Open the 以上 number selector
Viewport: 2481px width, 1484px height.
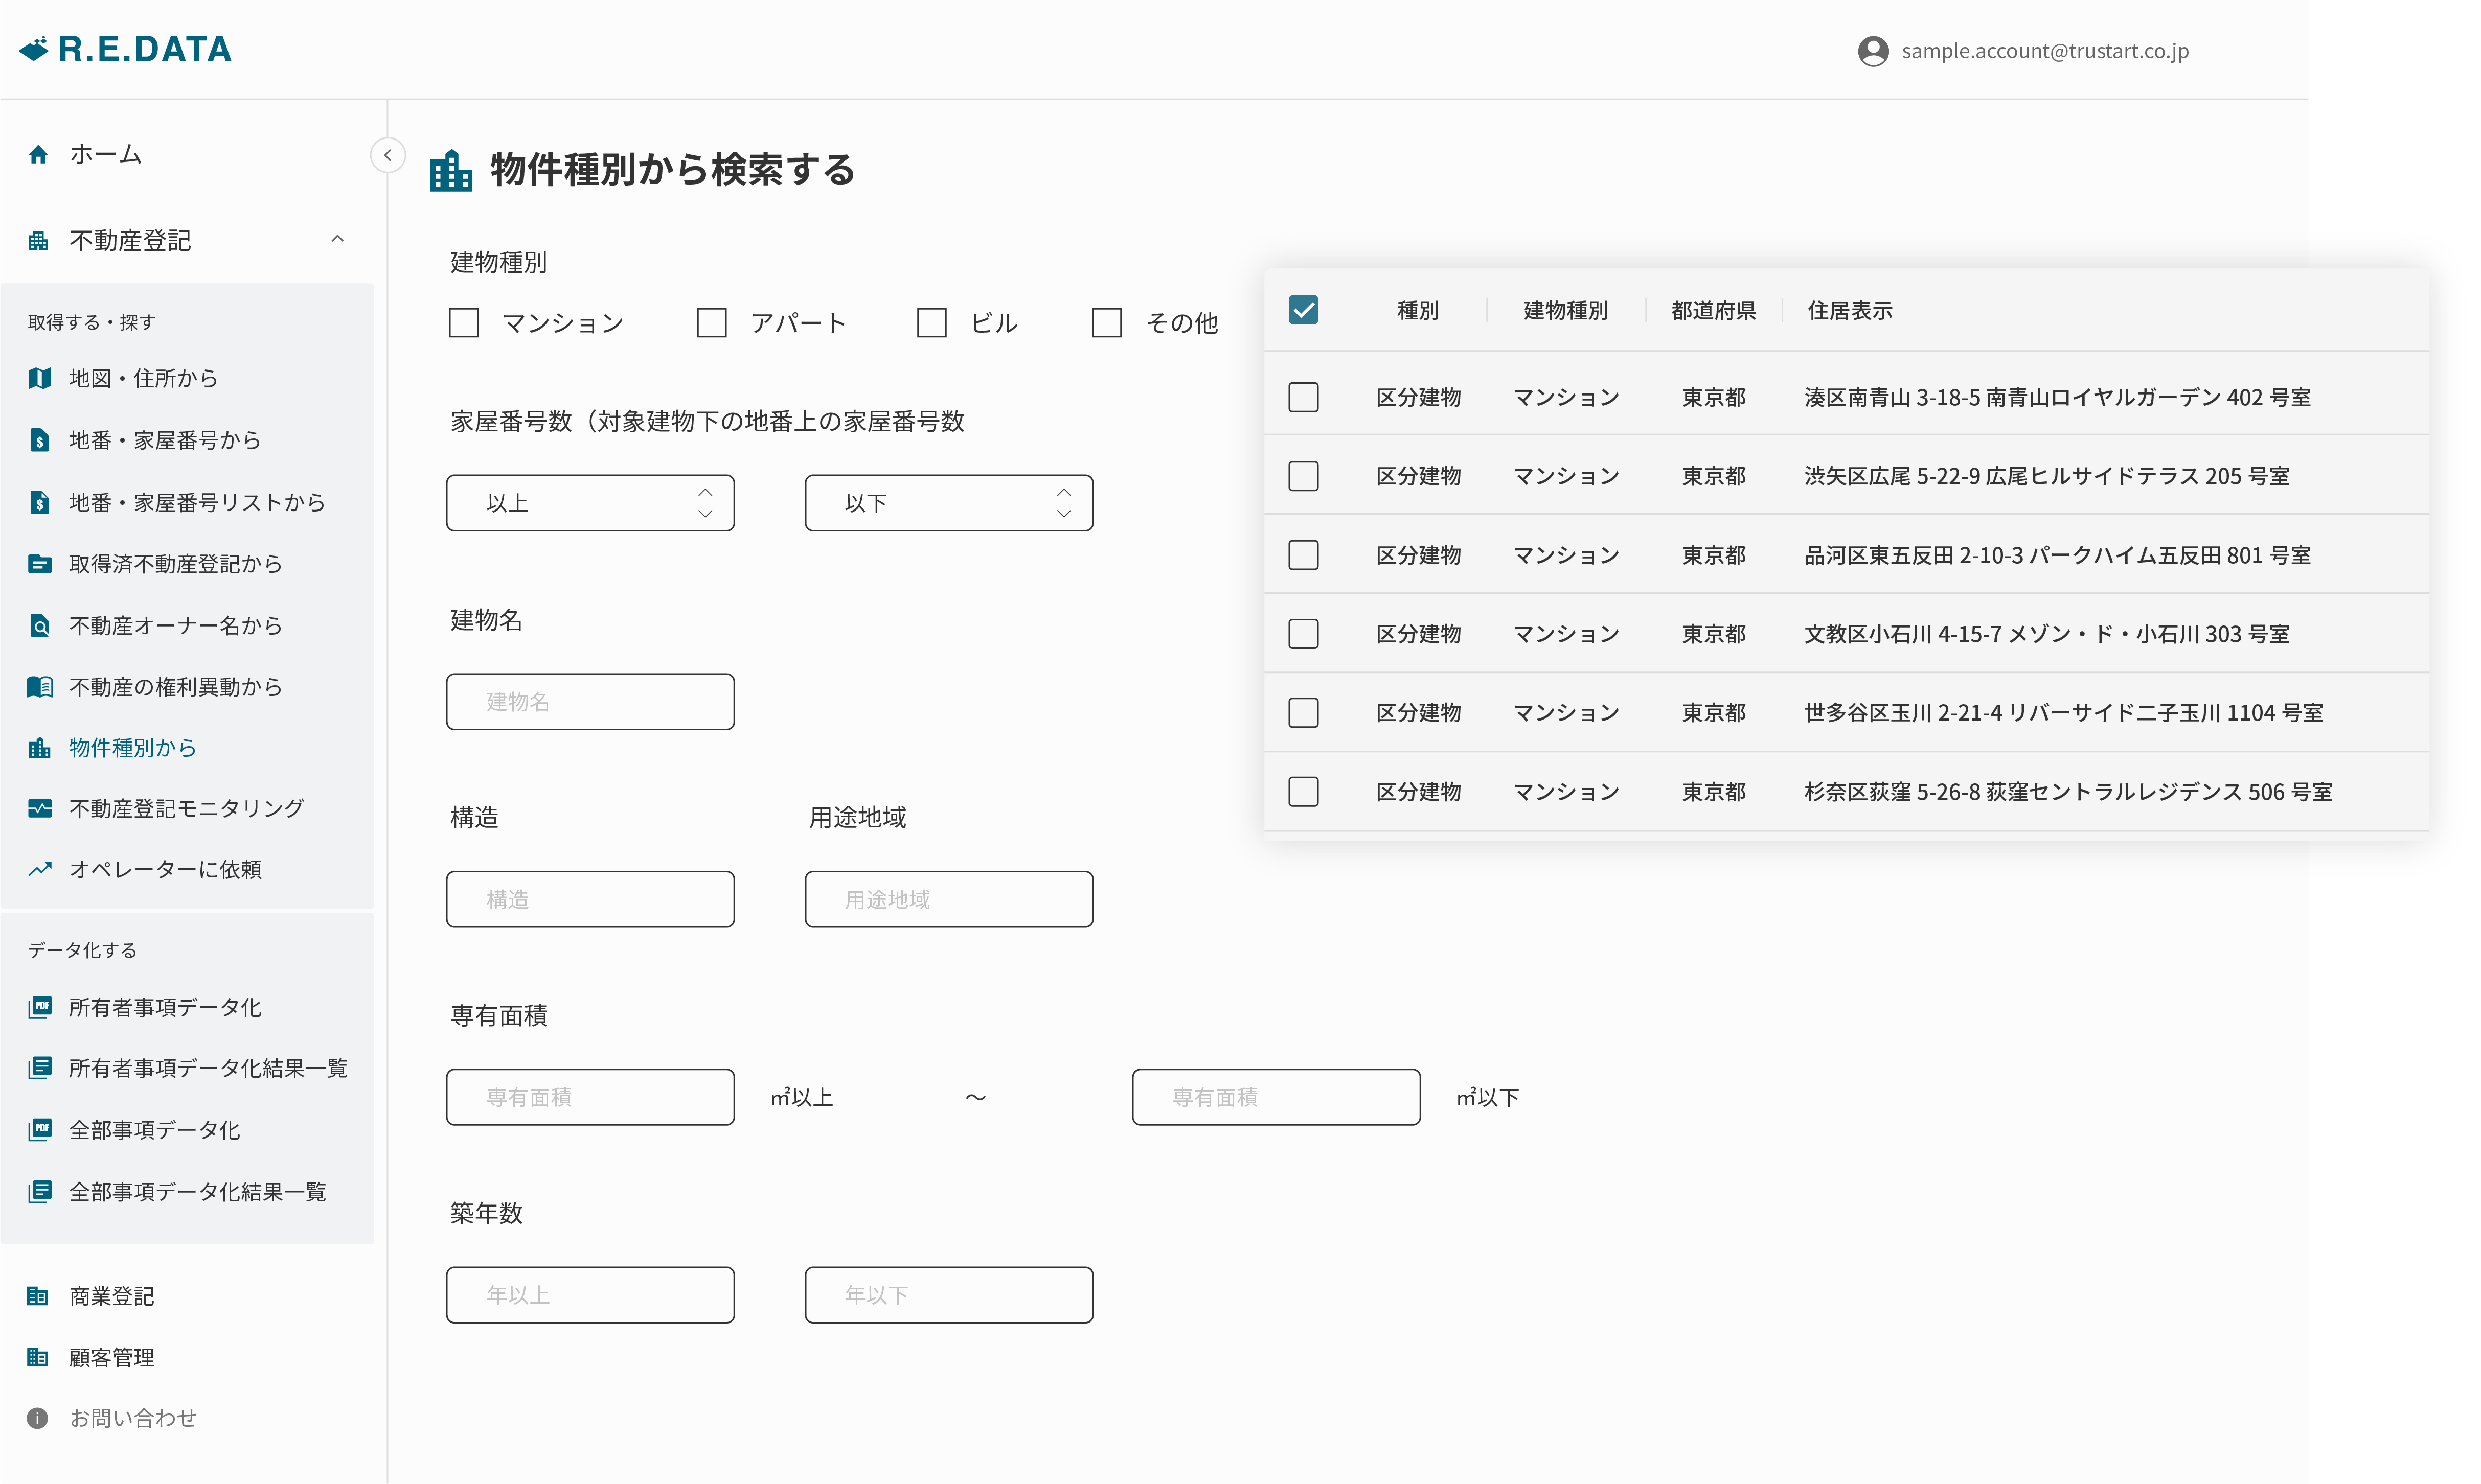590,503
